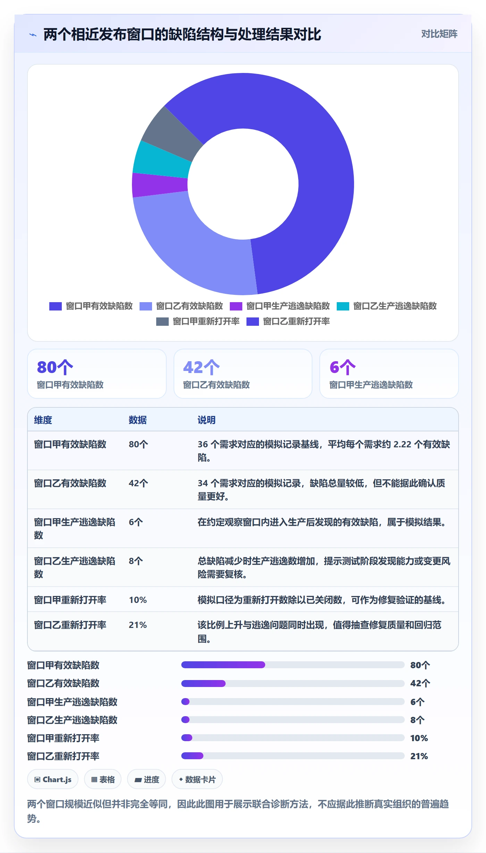Select table row 窗口甲重新打开率
This screenshot has width=486, height=853.
[243, 599]
